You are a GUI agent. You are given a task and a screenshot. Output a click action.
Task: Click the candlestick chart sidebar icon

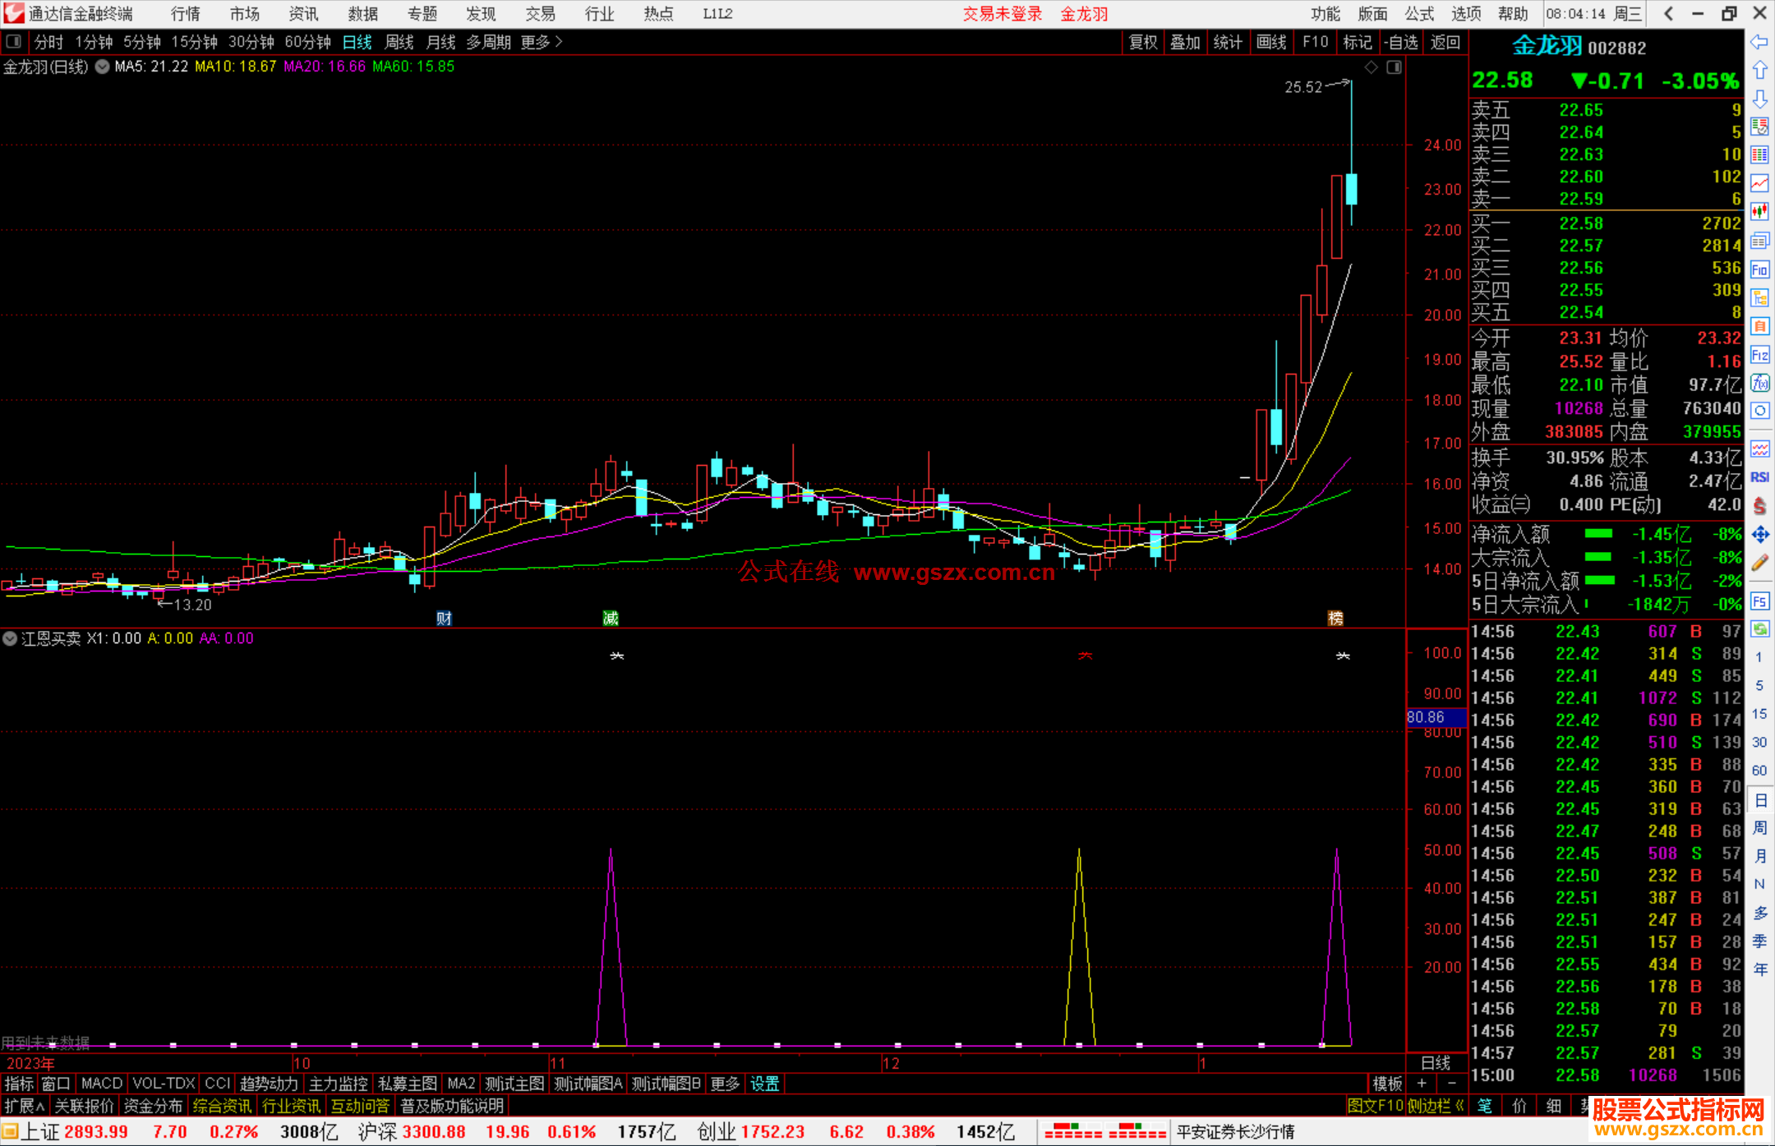(1759, 212)
